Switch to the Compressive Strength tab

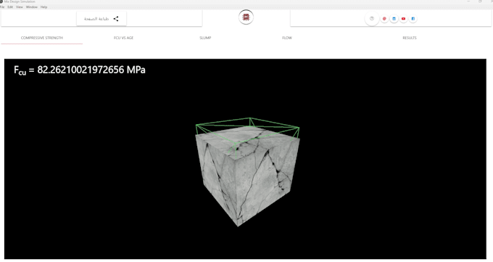(42, 38)
